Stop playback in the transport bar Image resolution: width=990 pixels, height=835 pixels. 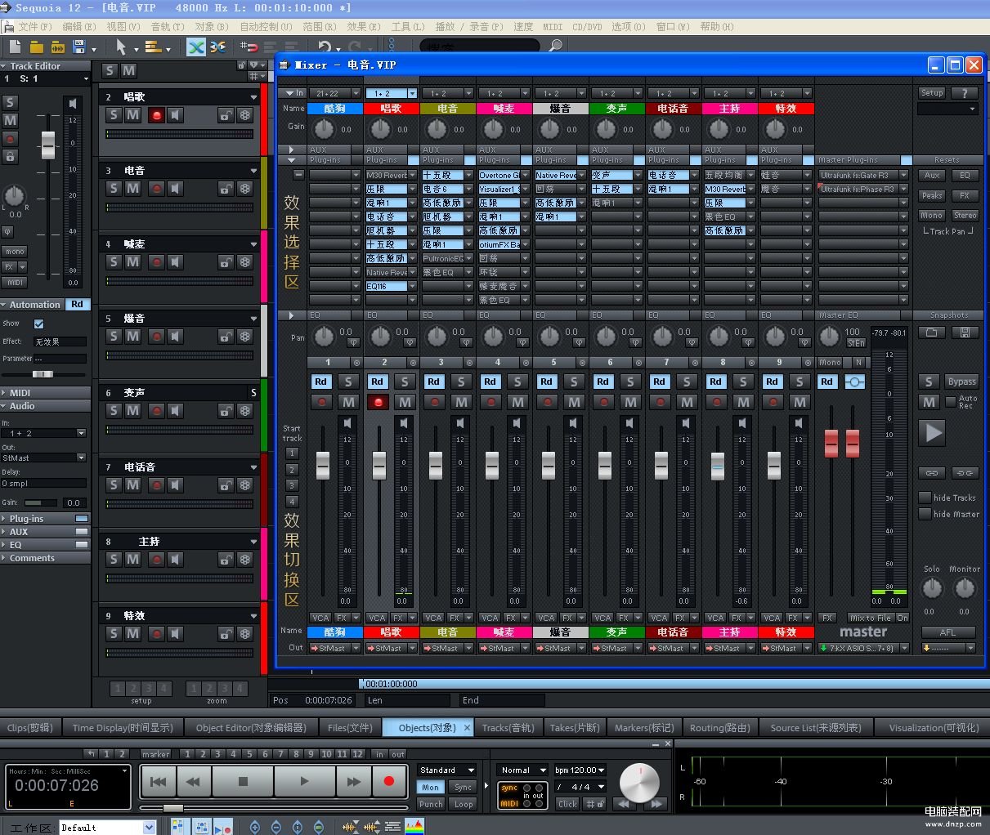click(x=243, y=782)
